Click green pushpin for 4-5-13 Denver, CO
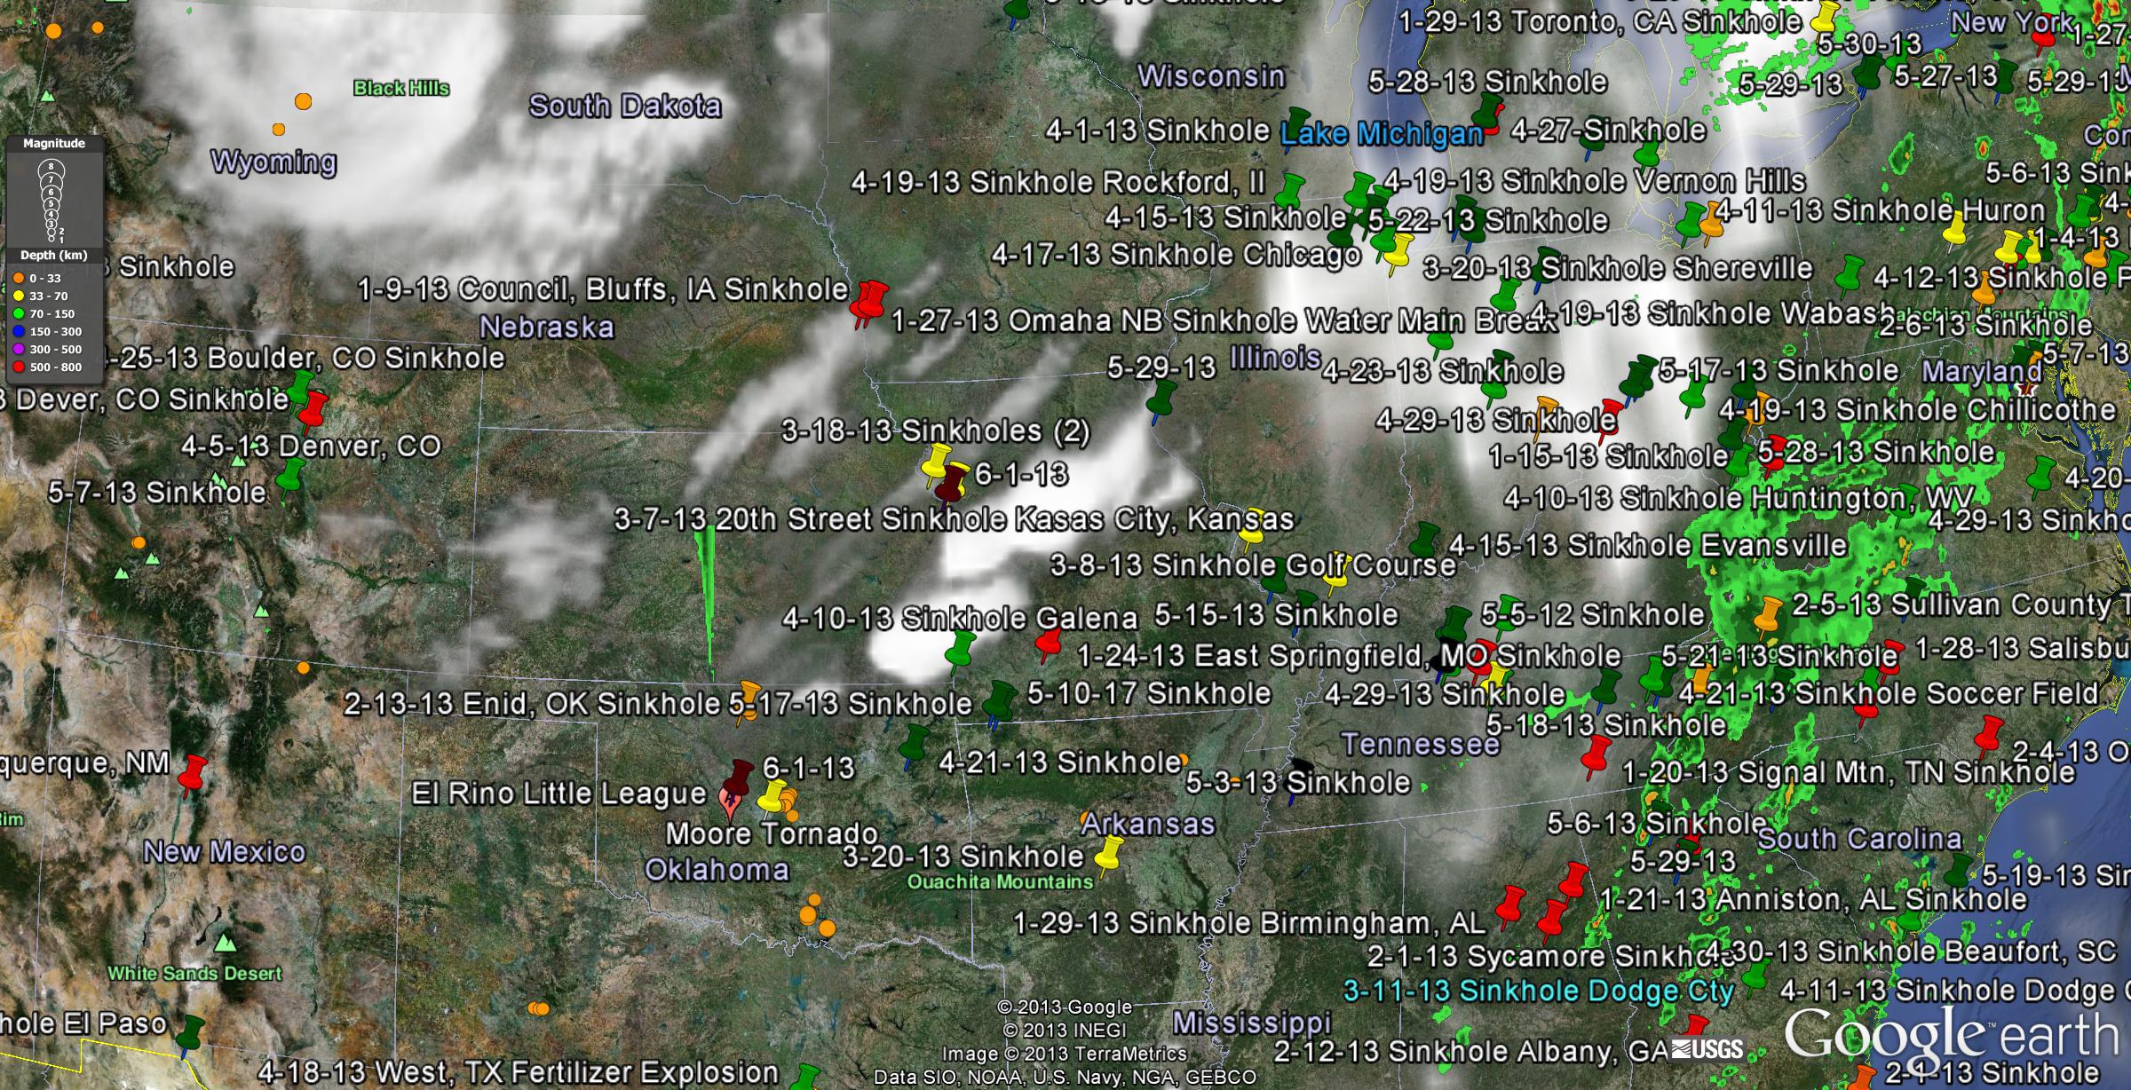This screenshot has width=2131, height=1090. 289,477
